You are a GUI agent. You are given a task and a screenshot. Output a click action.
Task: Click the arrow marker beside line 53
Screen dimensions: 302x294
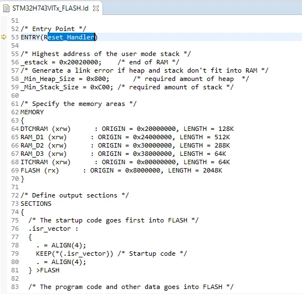tap(4, 37)
